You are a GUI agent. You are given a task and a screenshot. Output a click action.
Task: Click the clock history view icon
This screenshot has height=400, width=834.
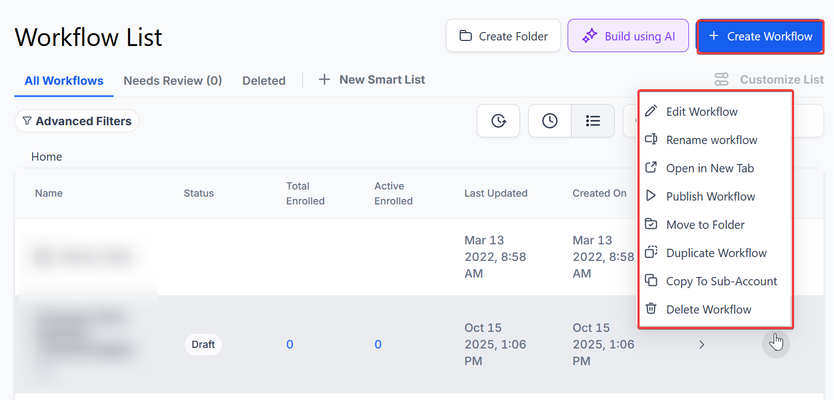point(549,121)
